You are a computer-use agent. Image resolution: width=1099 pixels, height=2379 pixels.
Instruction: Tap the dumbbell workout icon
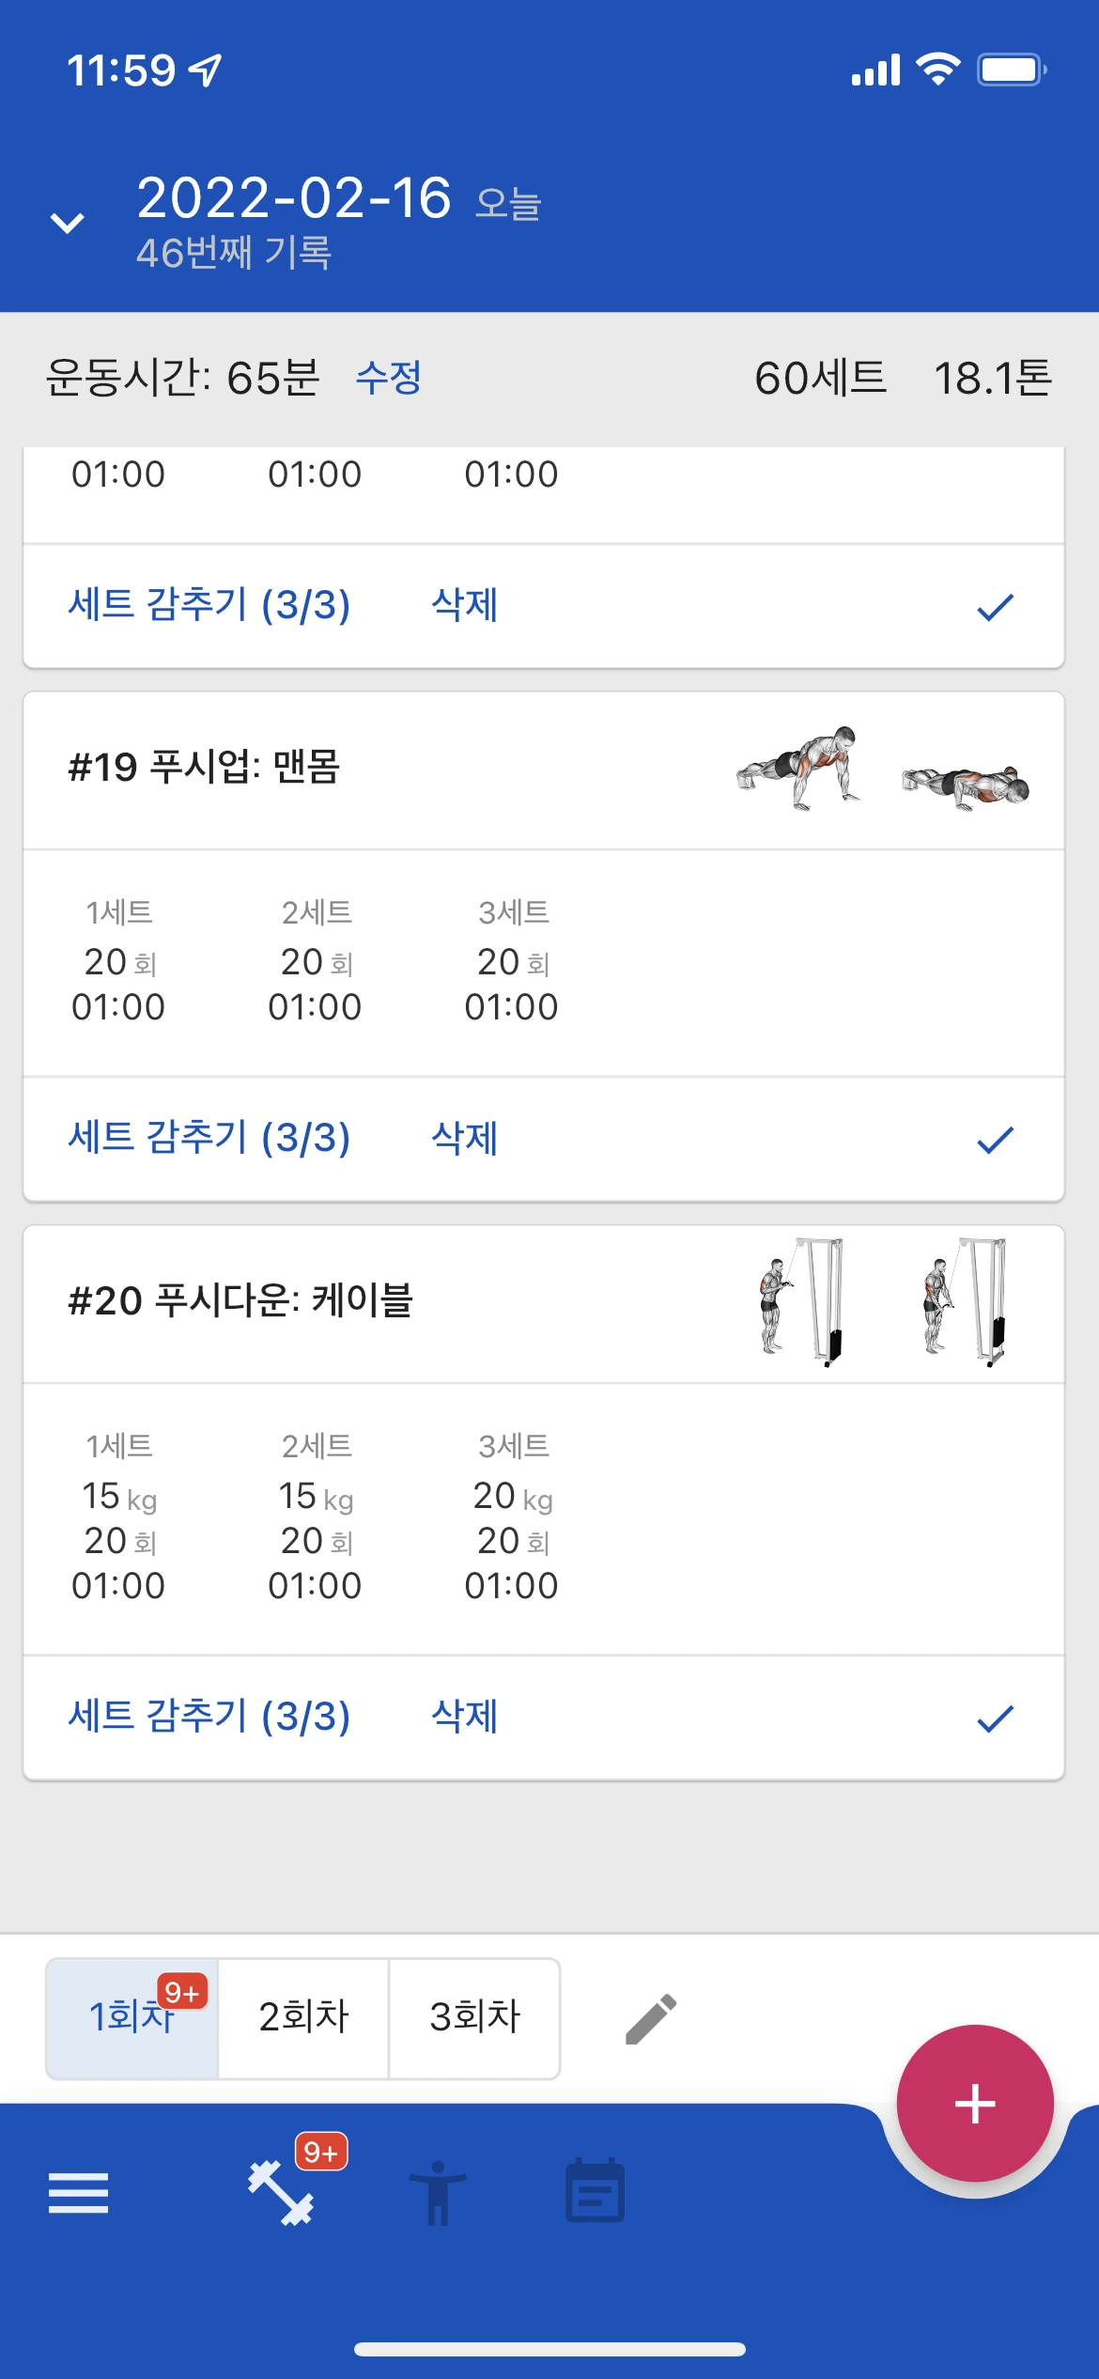[281, 2193]
